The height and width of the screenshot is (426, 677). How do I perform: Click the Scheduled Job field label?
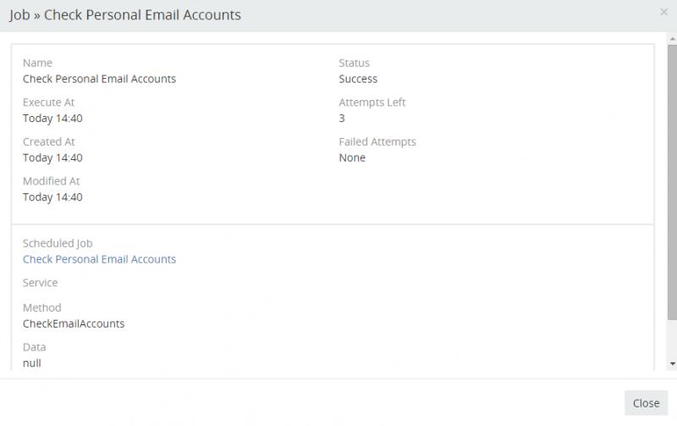(x=58, y=244)
